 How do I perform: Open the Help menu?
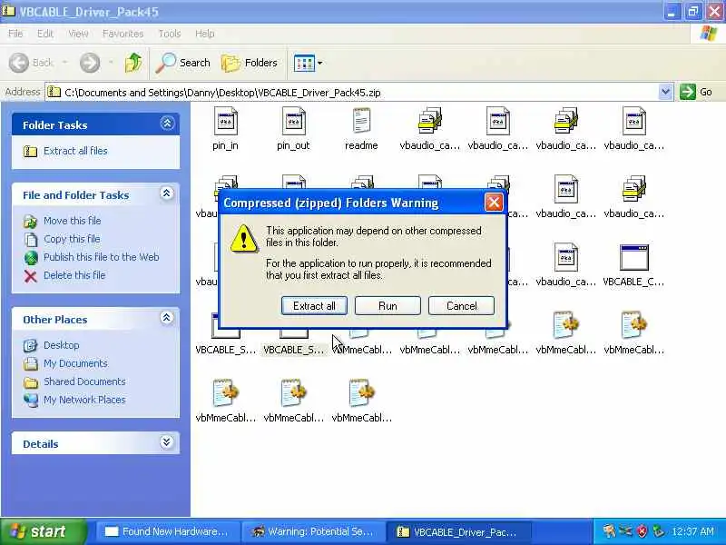click(205, 34)
